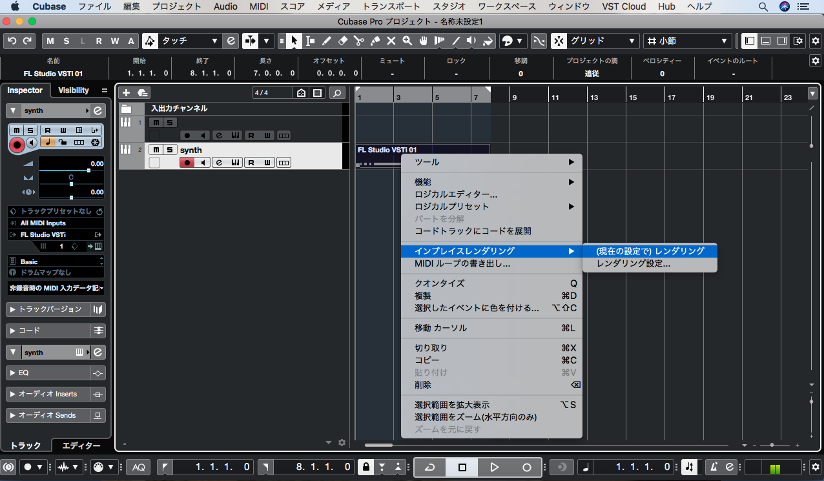Screen dimensions: 824x481
Task: Select the Erase tool
Action: (343, 41)
